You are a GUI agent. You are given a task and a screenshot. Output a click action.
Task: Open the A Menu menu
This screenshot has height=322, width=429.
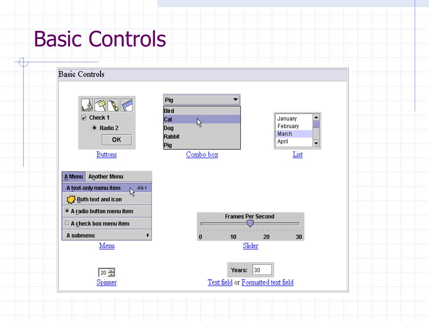[74, 177]
